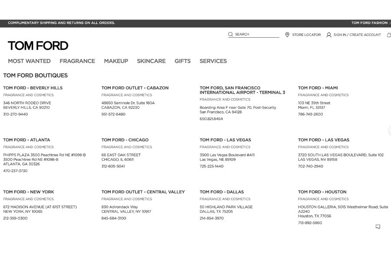Click Boarding Area F near Gate 70 address

(x=238, y=107)
